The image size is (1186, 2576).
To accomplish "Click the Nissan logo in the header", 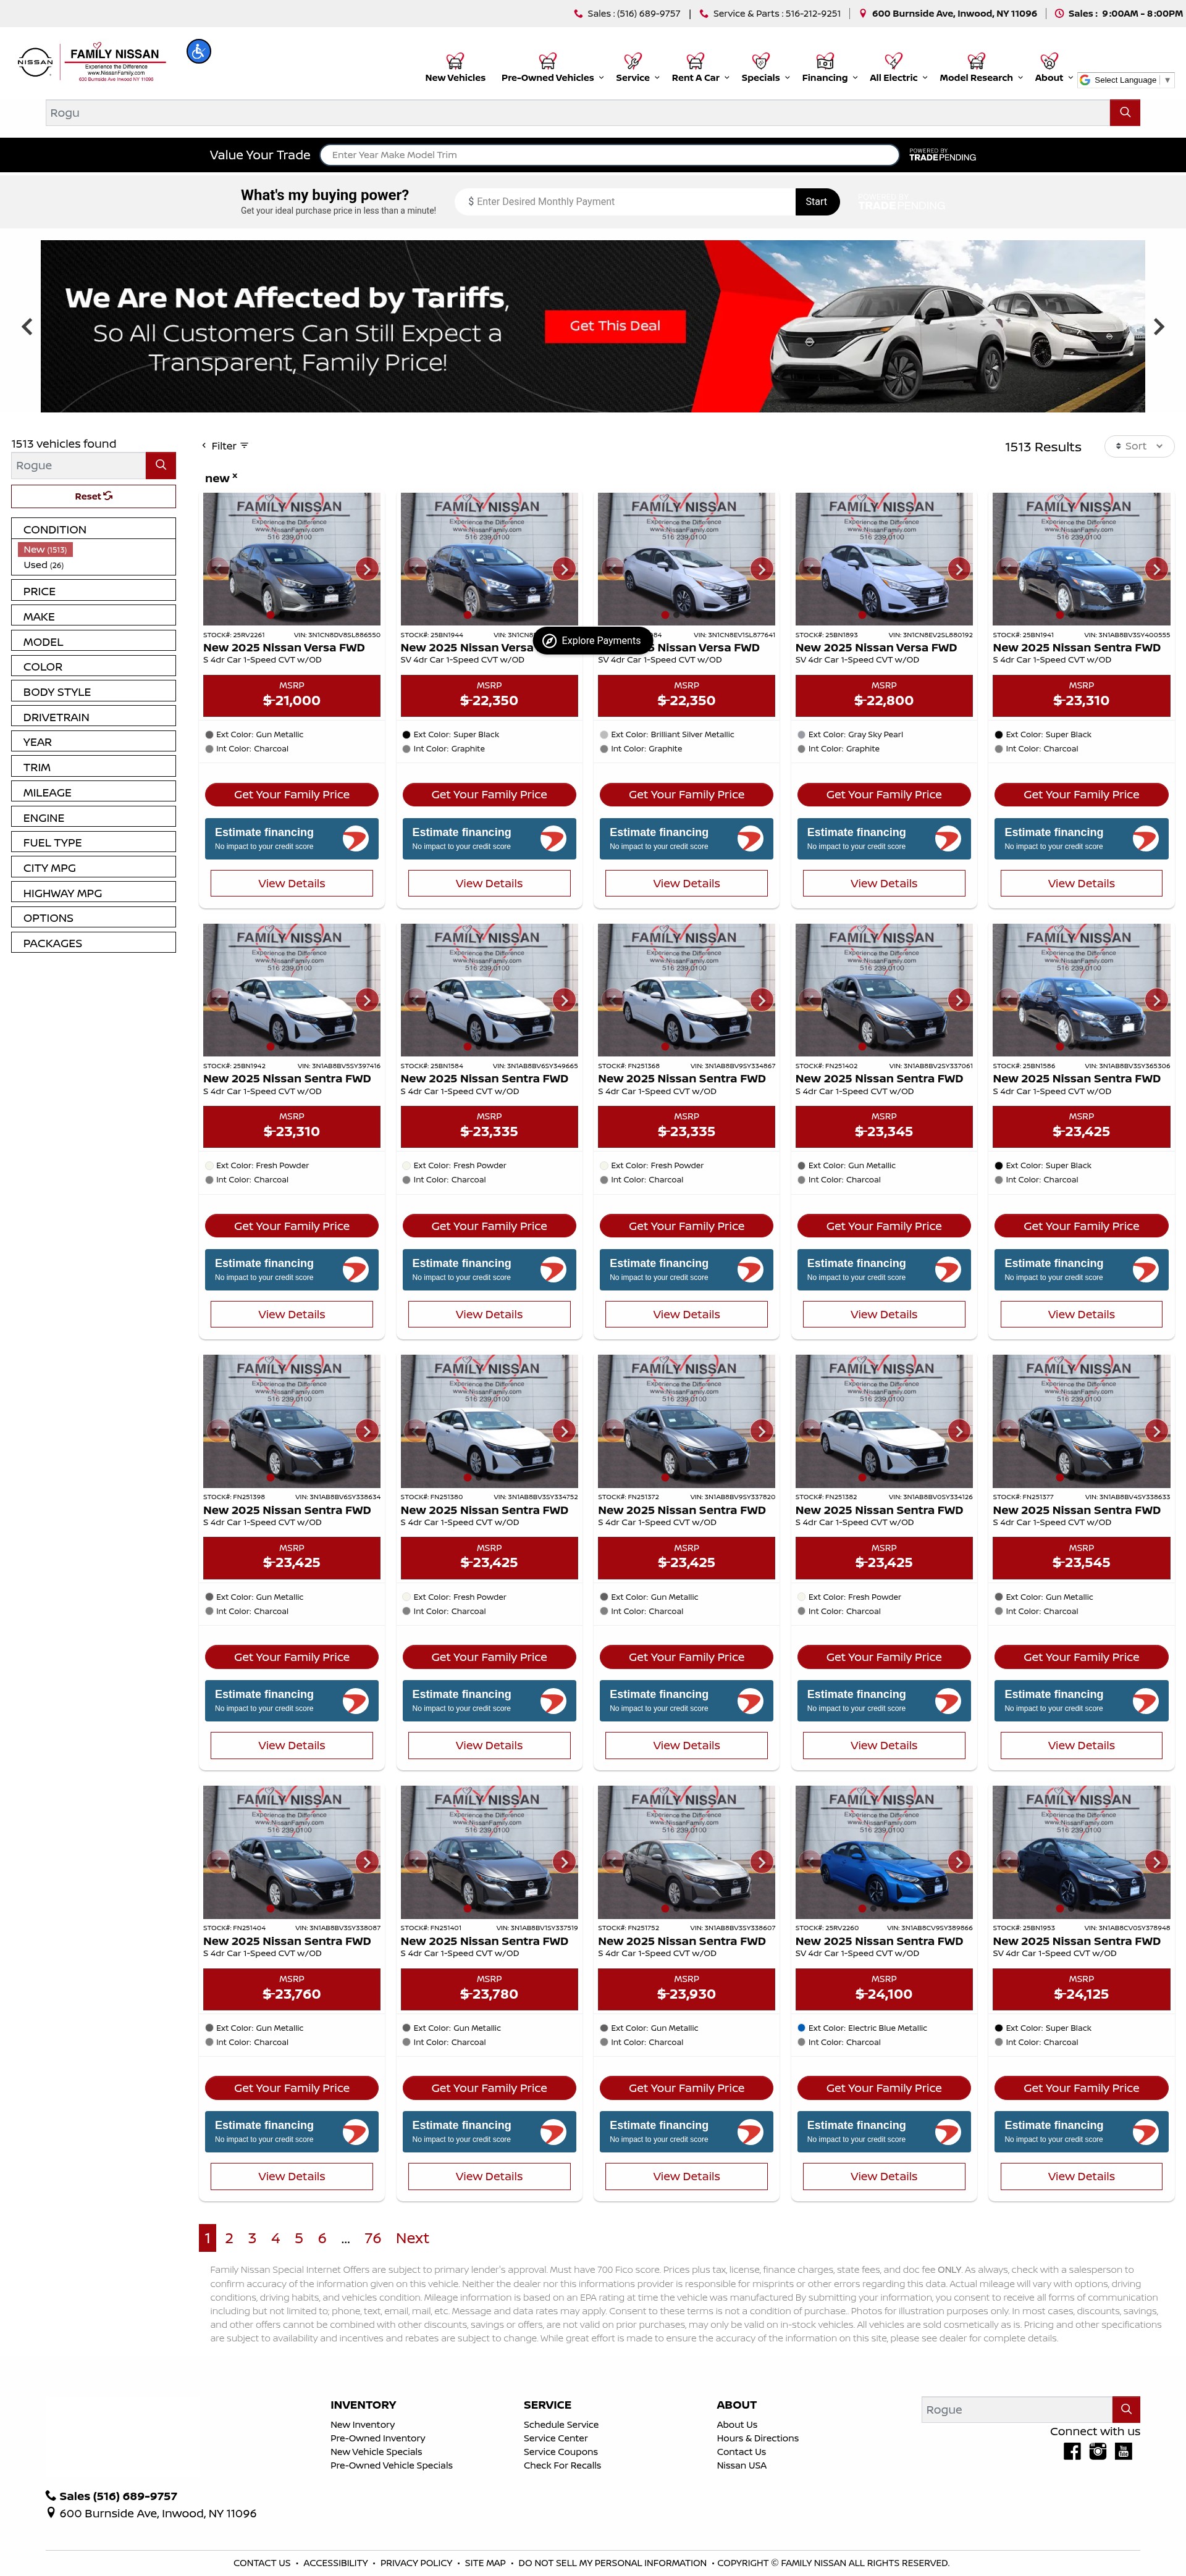I will click(x=35, y=62).
